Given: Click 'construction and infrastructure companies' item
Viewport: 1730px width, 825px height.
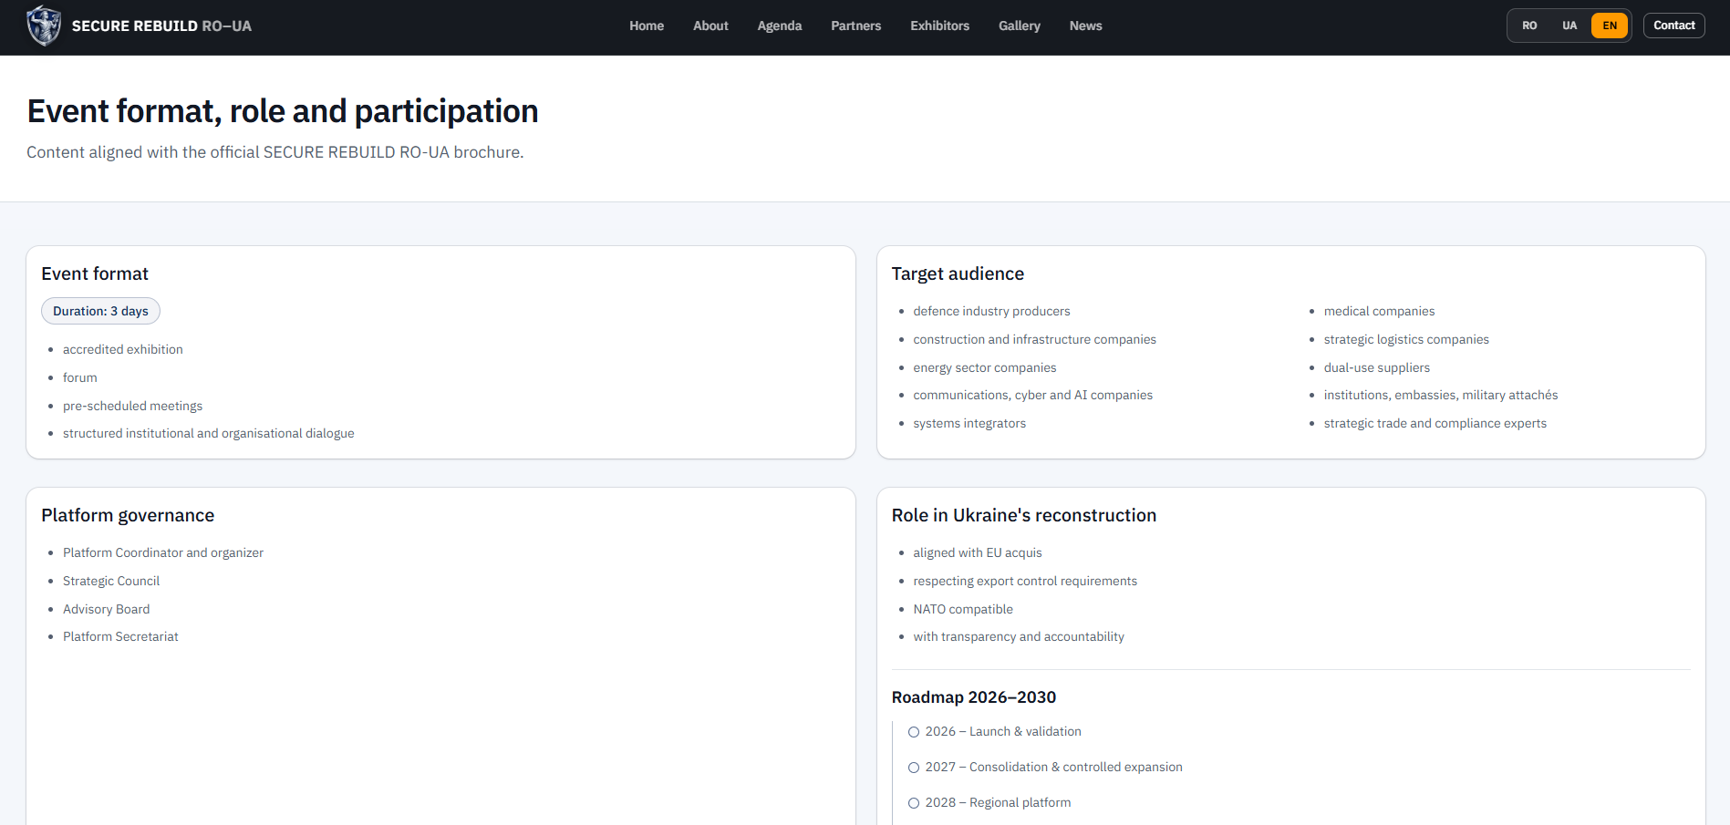Looking at the screenshot, I should (1035, 339).
